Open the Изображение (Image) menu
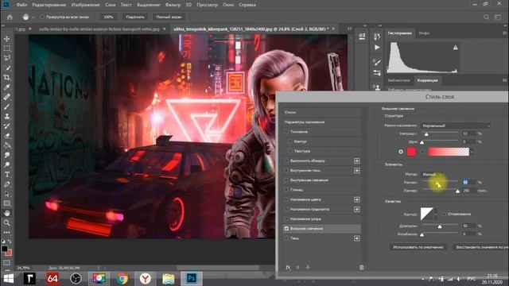 click(x=85, y=5)
